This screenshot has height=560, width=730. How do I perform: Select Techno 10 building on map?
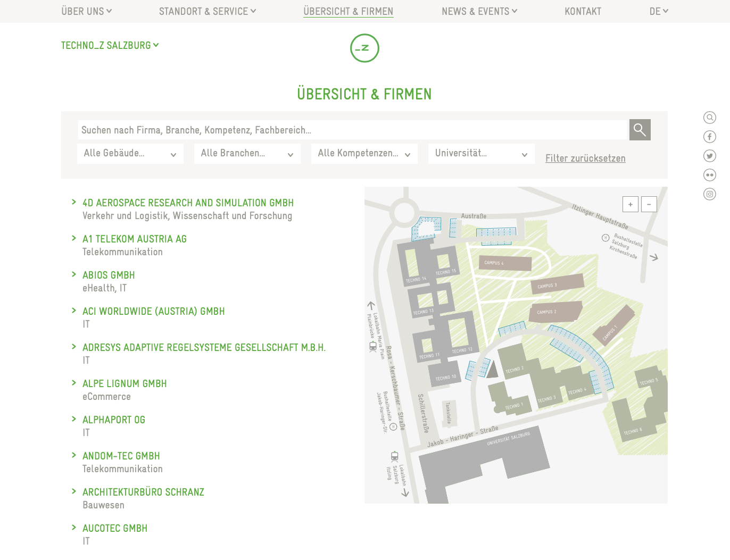(444, 375)
